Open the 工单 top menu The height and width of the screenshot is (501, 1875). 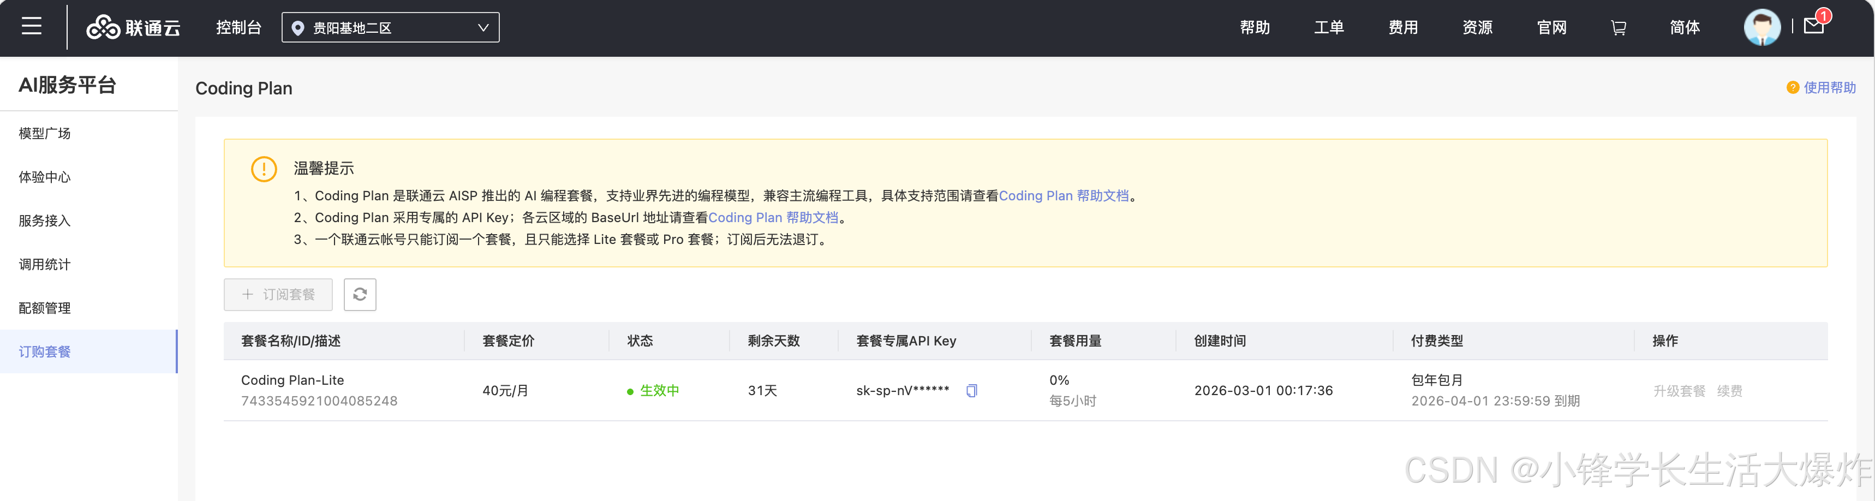[1329, 28]
